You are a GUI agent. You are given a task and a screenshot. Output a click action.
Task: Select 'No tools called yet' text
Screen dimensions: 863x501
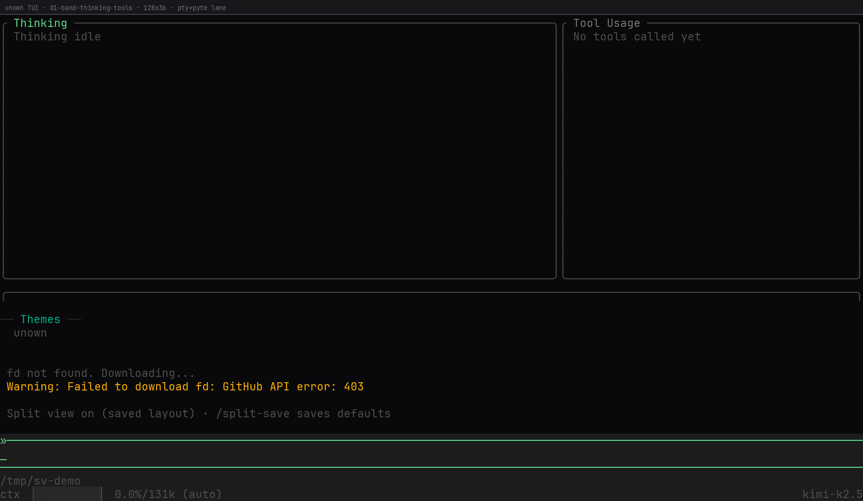(x=637, y=37)
